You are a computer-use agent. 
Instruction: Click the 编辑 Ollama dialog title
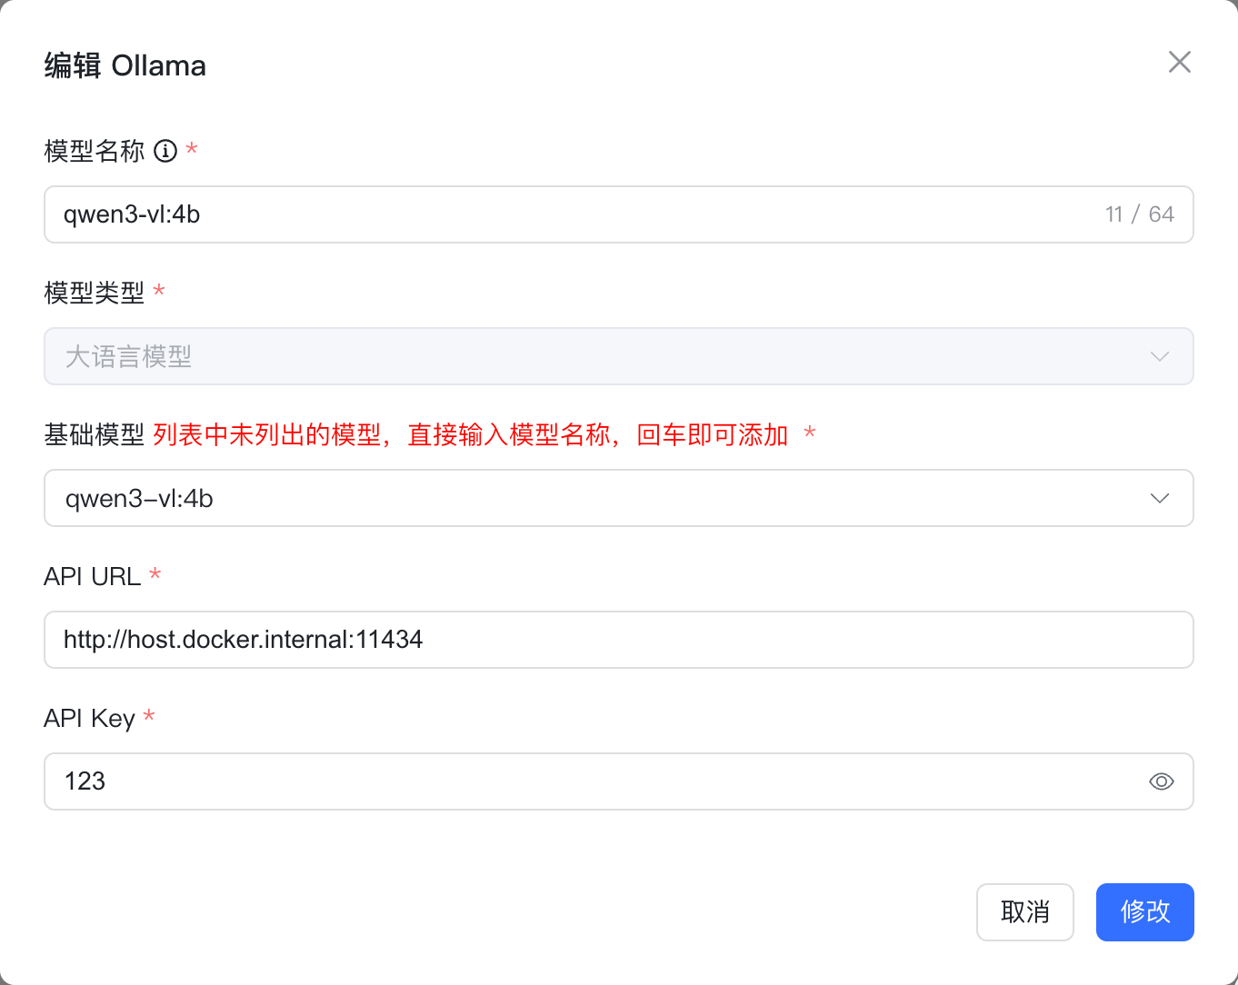click(125, 65)
